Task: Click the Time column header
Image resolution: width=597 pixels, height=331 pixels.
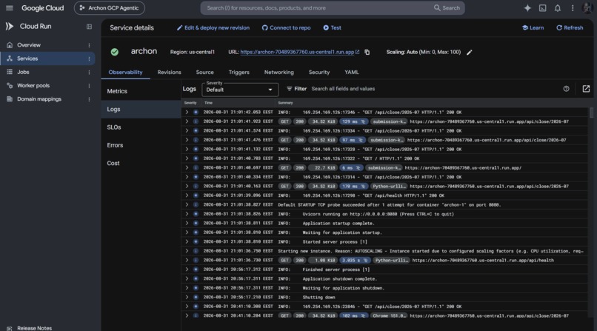Action: tap(208, 103)
